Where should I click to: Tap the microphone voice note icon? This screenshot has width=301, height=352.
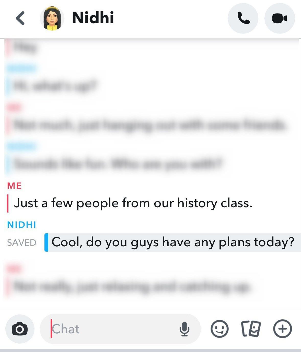[184, 329]
